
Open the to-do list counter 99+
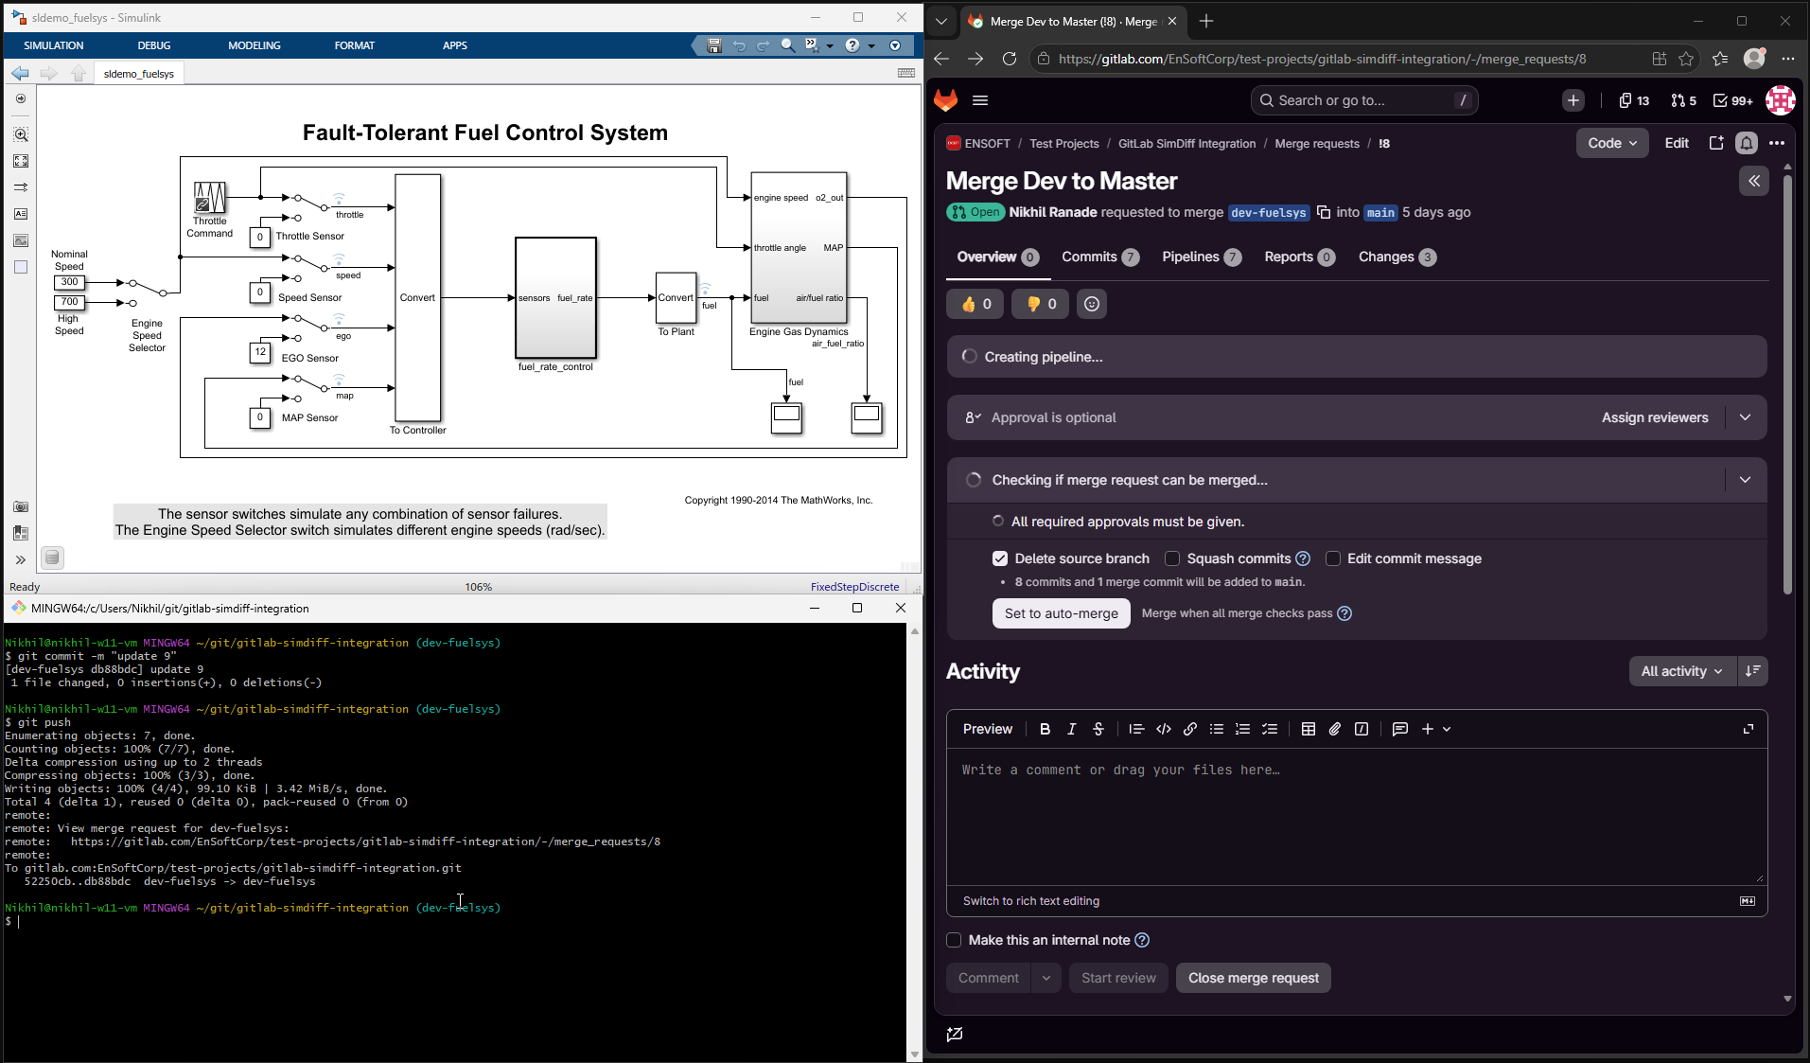(x=1733, y=100)
